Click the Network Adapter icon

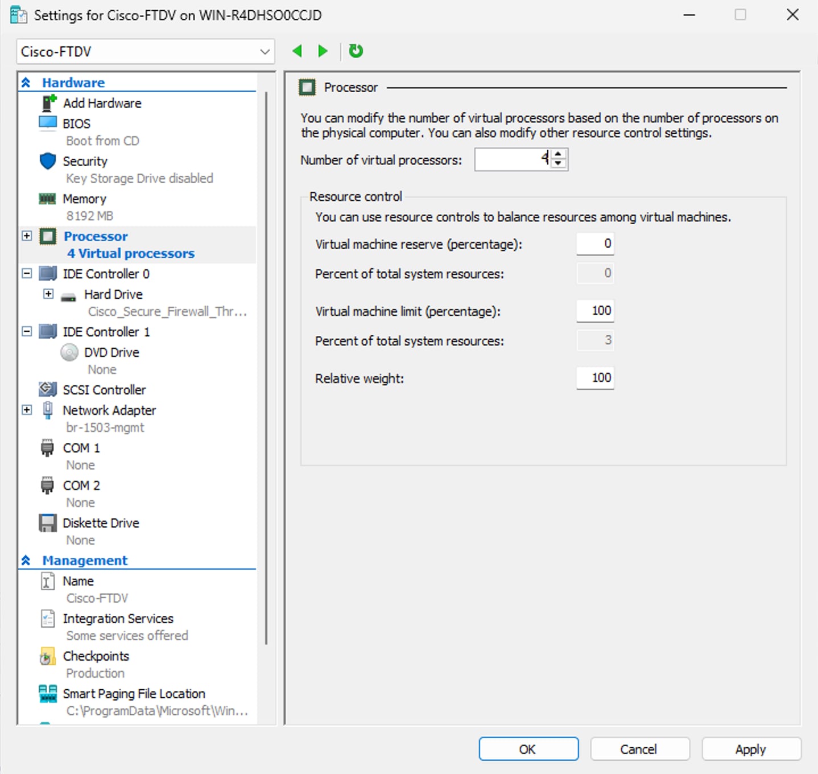48,410
